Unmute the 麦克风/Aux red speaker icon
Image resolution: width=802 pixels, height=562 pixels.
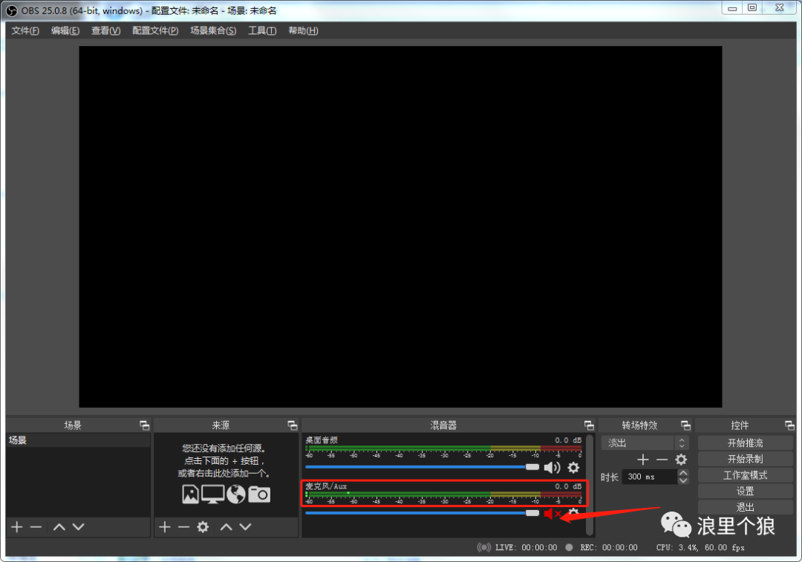point(552,514)
